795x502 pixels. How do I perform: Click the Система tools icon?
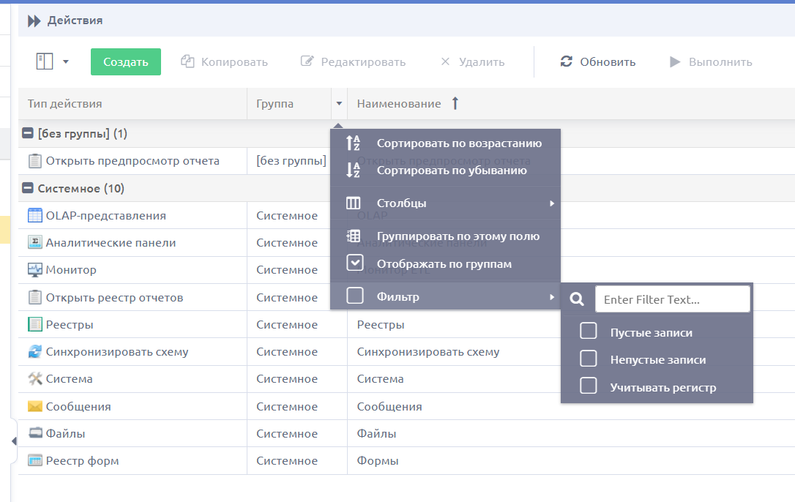click(x=35, y=379)
